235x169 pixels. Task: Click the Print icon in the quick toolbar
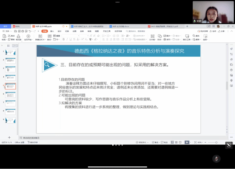[23, 31]
